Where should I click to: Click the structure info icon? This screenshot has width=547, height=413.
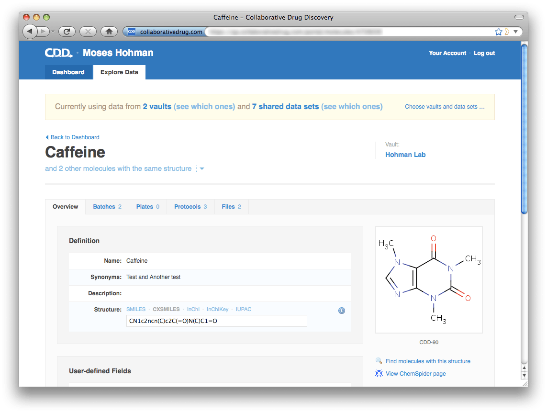point(342,311)
